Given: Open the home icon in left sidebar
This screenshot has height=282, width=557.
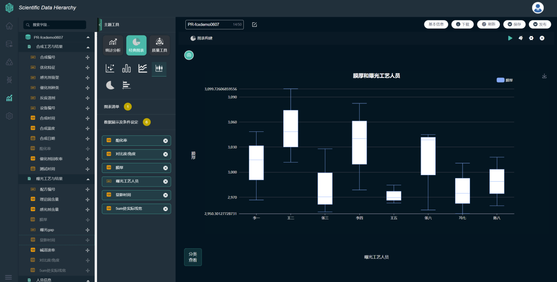Looking at the screenshot, I should [x=9, y=26].
